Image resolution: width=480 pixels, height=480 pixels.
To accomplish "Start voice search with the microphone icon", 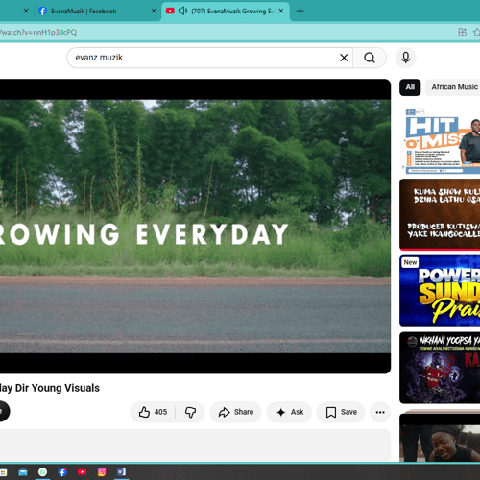I will point(406,58).
